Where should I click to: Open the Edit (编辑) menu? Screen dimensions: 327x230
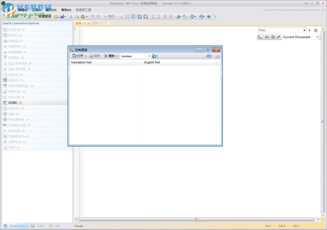(x=23, y=10)
